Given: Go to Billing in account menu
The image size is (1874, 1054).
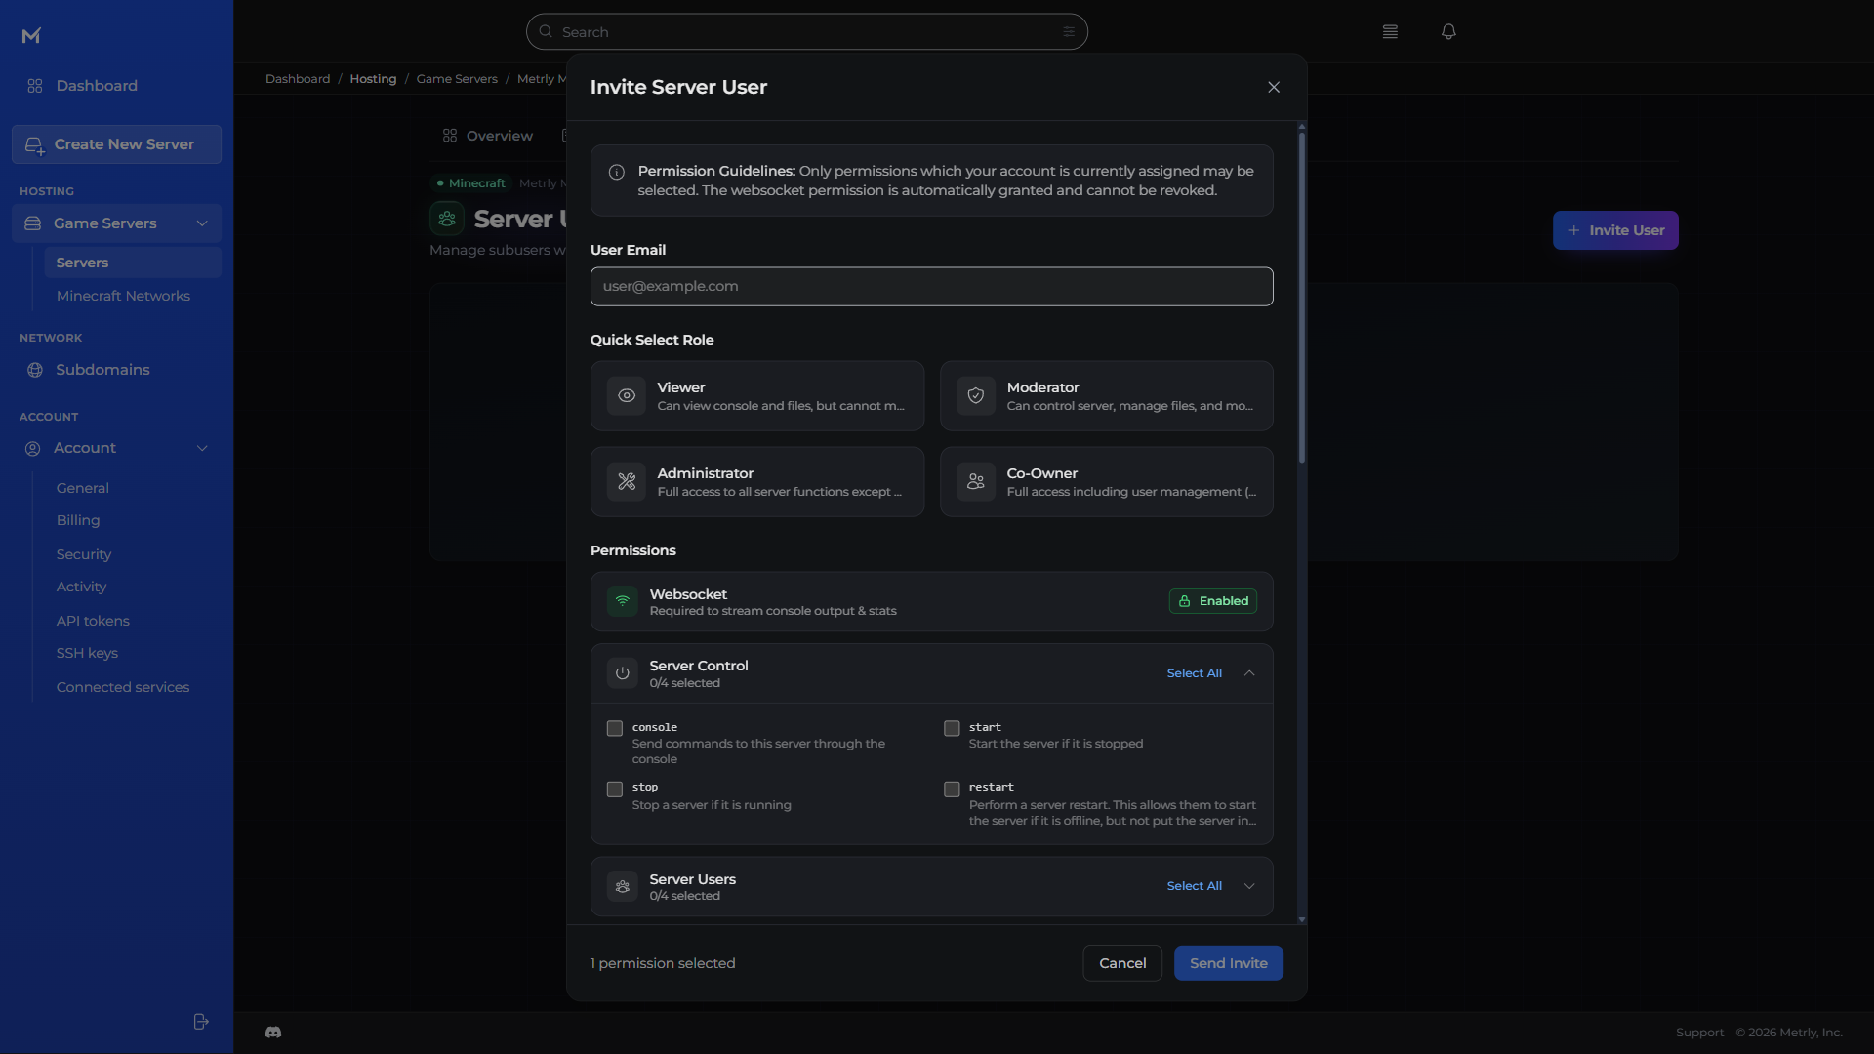Looking at the screenshot, I should pos(78,521).
